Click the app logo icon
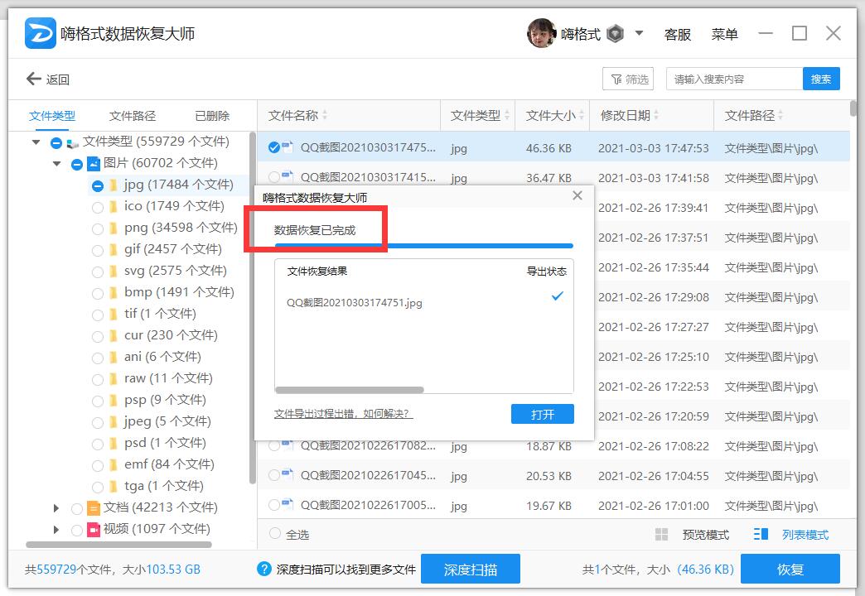The width and height of the screenshot is (865, 596). (41, 33)
